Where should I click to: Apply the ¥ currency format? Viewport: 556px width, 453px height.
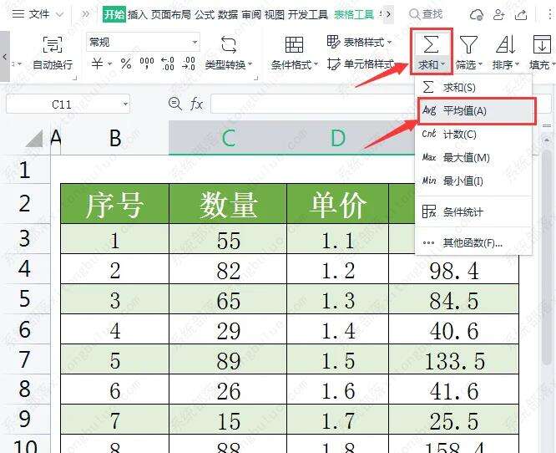tap(97, 64)
